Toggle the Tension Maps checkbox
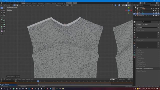The image size is (160, 90). tap(138, 66)
